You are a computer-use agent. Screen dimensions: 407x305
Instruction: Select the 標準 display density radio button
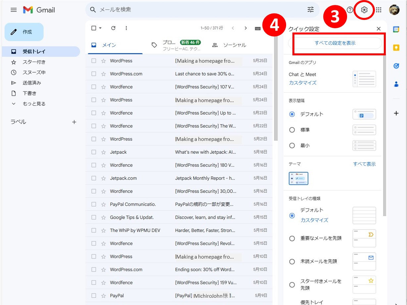coord(292,130)
